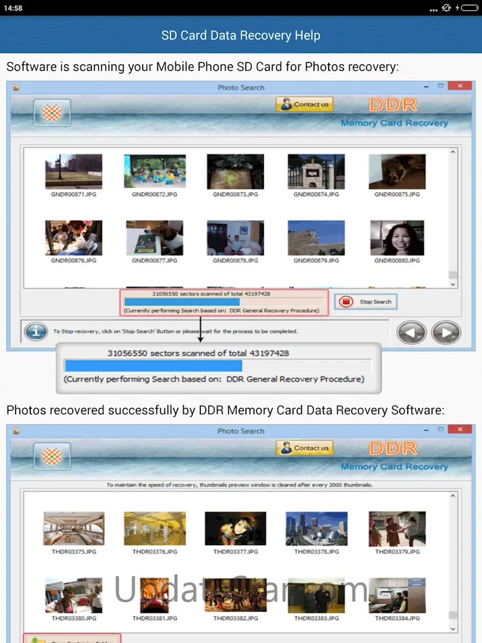Click Memory Card Recovery text in the lower window
The height and width of the screenshot is (643, 482).
394,466
